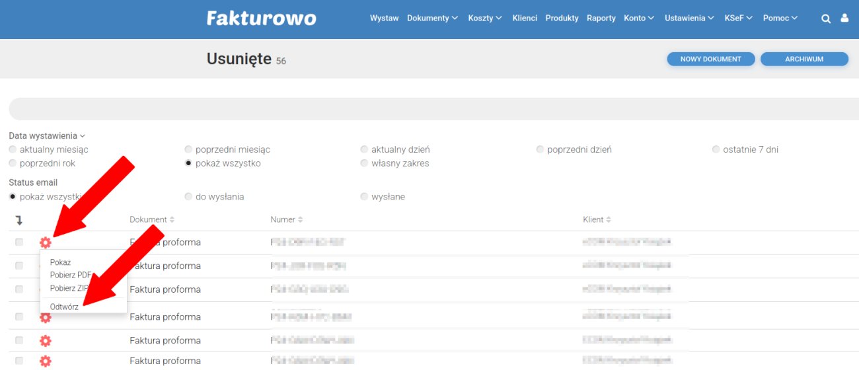Sort by the Klient column arrows
The image size is (859, 370).
(609, 219)
